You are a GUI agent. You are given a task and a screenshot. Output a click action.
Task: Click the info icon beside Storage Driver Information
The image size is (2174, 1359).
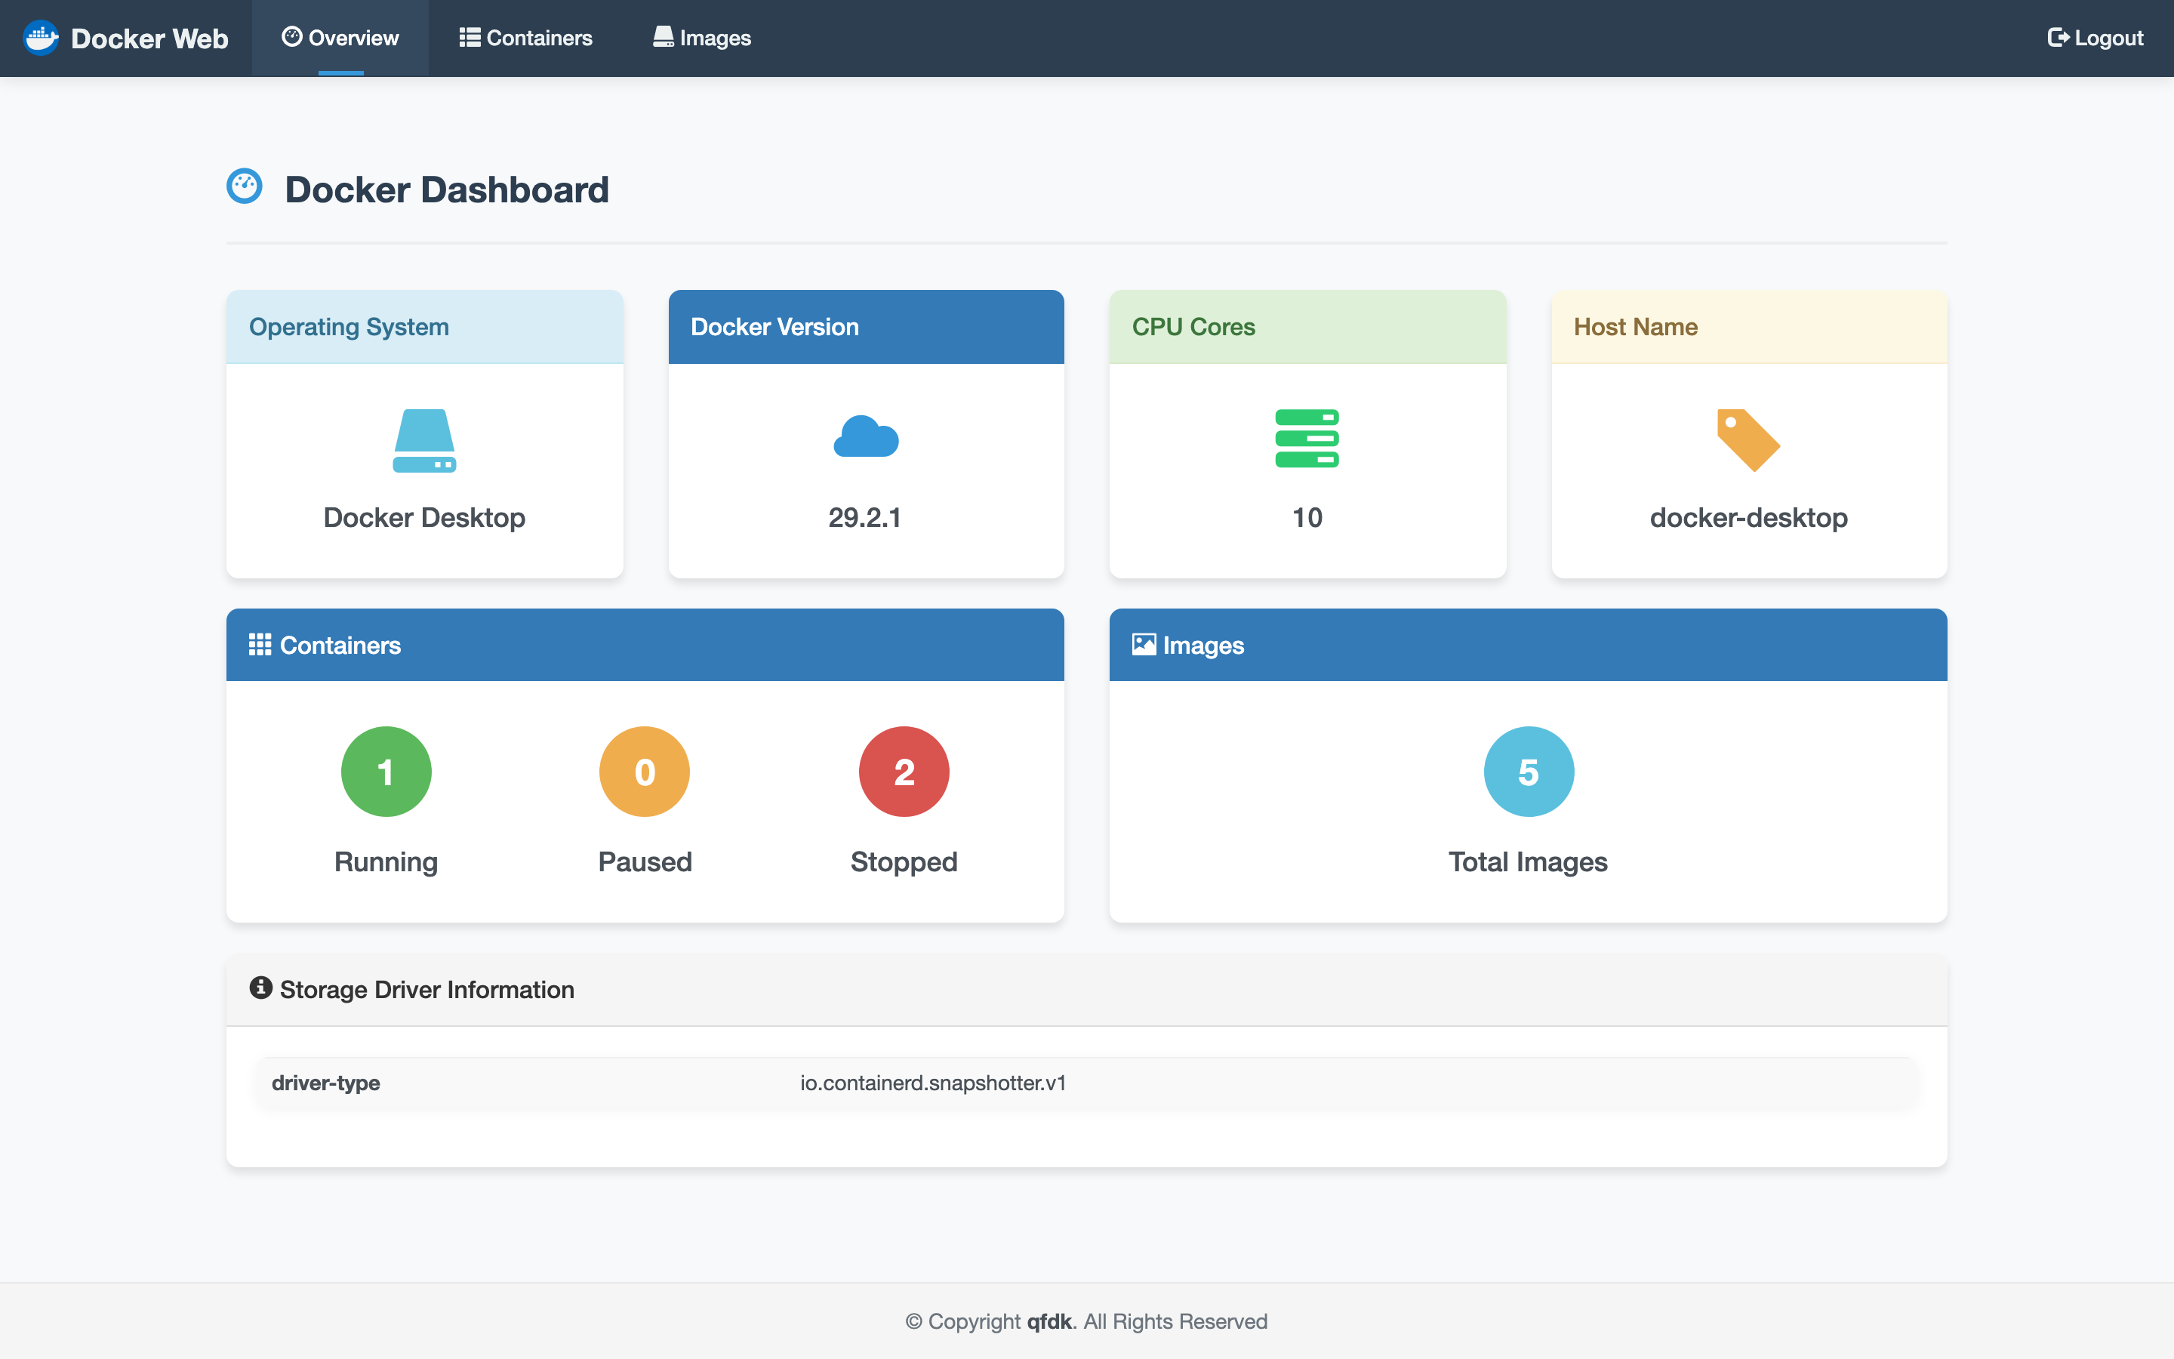pos(260,988)
